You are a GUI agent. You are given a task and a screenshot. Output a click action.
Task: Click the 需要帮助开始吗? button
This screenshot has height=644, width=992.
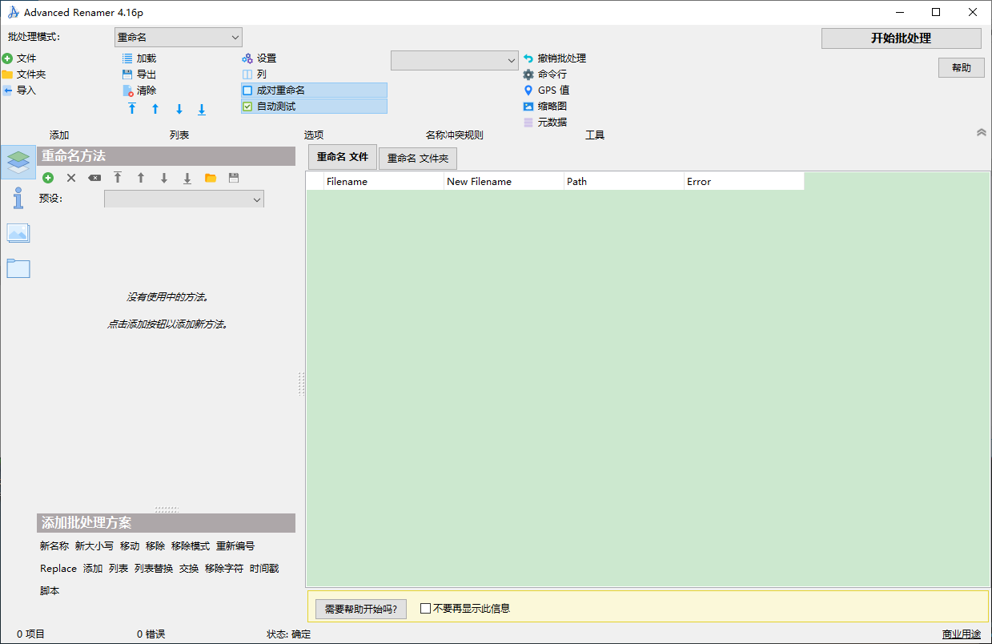360,610
